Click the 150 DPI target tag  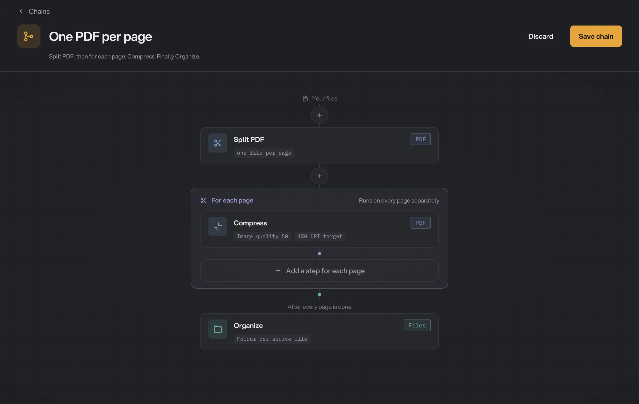tap(320, 237)
